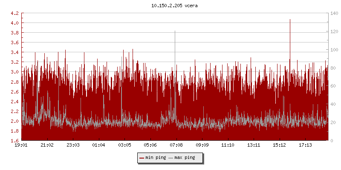This screenshot has height=170, width=341.
Task: Select the "max ping" legend label
Action: pyautogui.click(x=185, y=158)
